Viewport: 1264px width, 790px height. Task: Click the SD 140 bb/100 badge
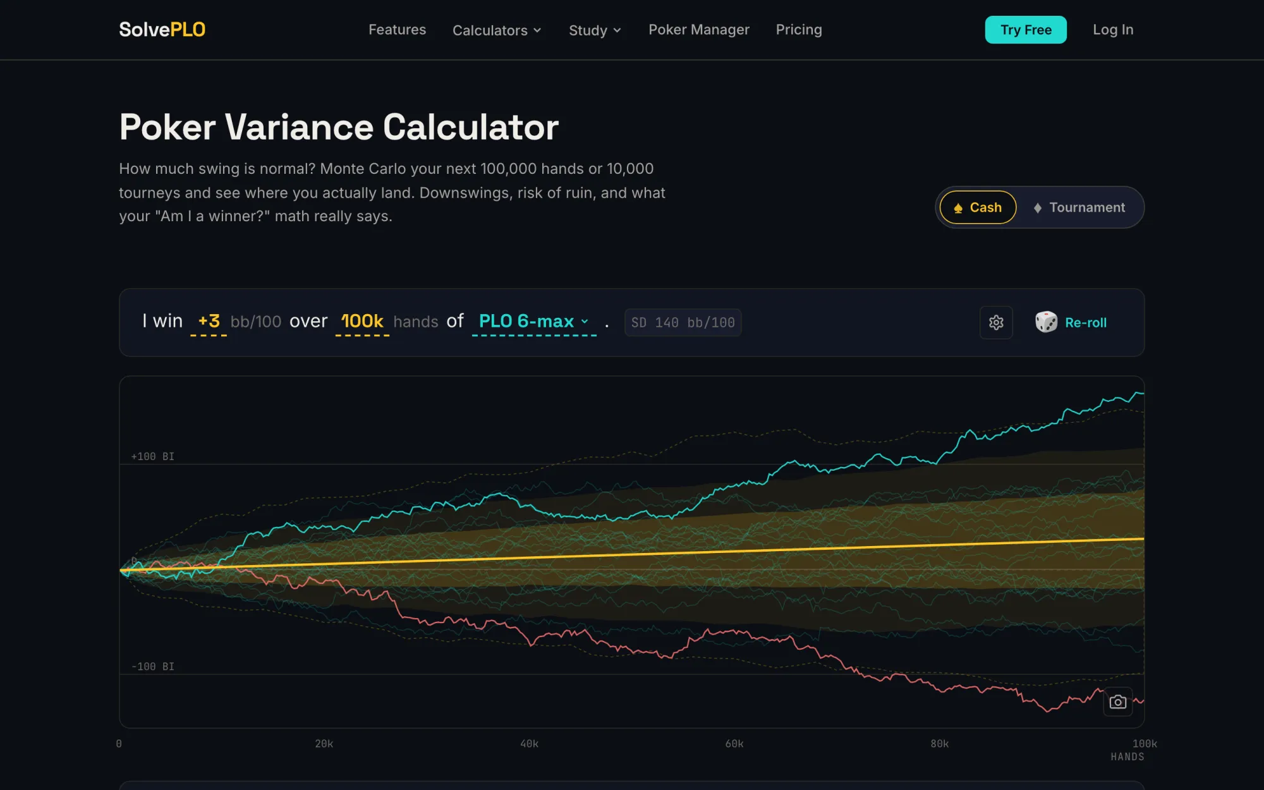683,322
